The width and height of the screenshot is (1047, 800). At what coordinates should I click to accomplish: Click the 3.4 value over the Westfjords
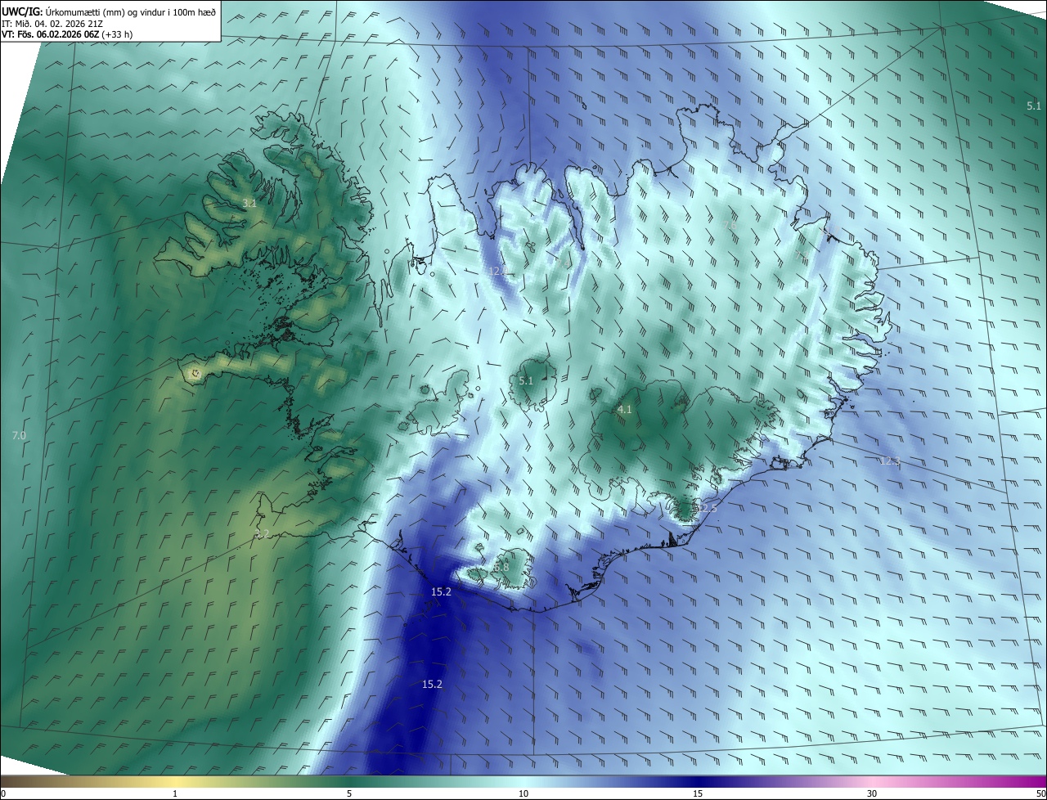tap(249, 203)
